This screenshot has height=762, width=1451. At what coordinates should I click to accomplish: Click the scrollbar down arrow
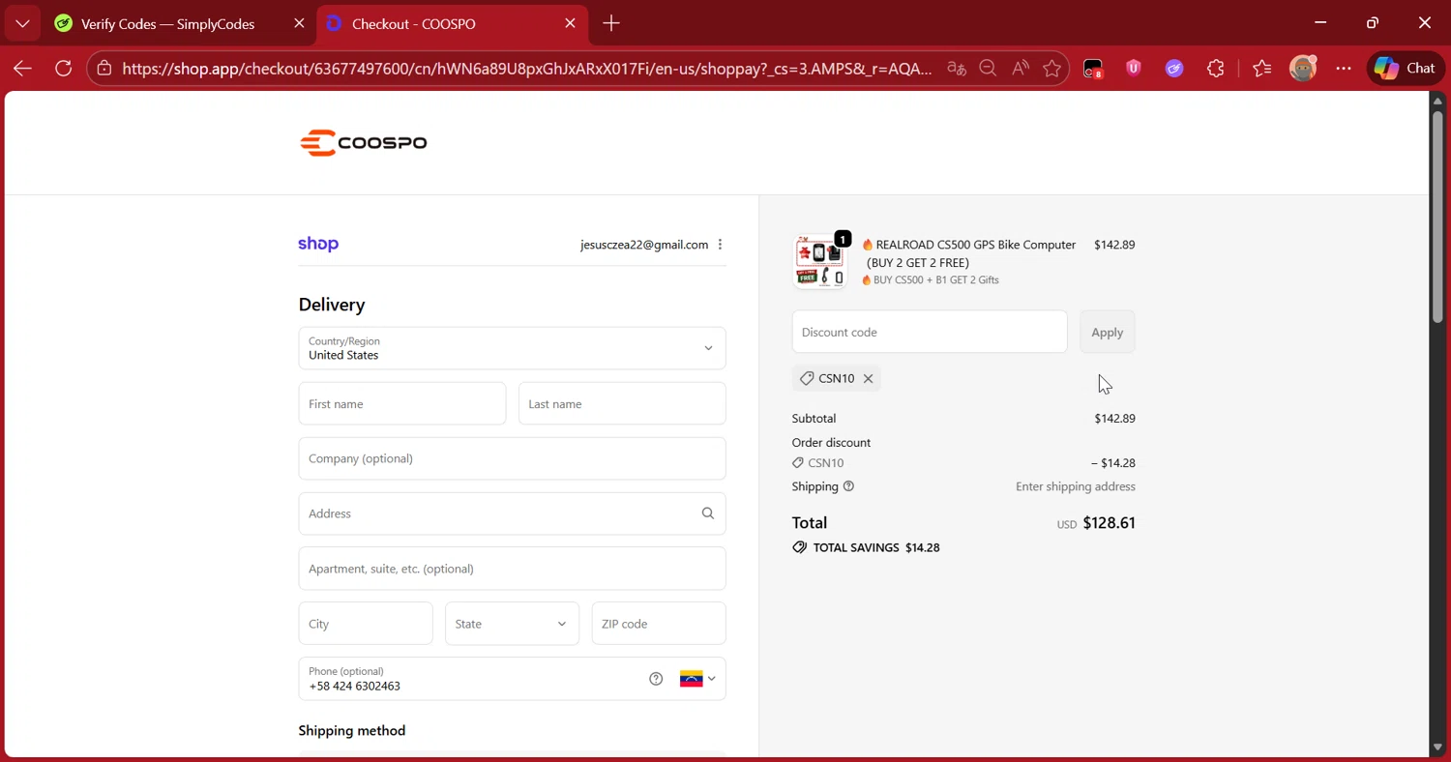(1438, 747)
